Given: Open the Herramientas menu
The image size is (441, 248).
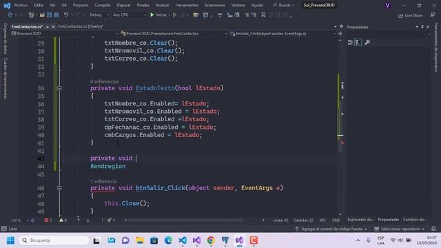Looking at the screenshot, I should click(187, 5).
